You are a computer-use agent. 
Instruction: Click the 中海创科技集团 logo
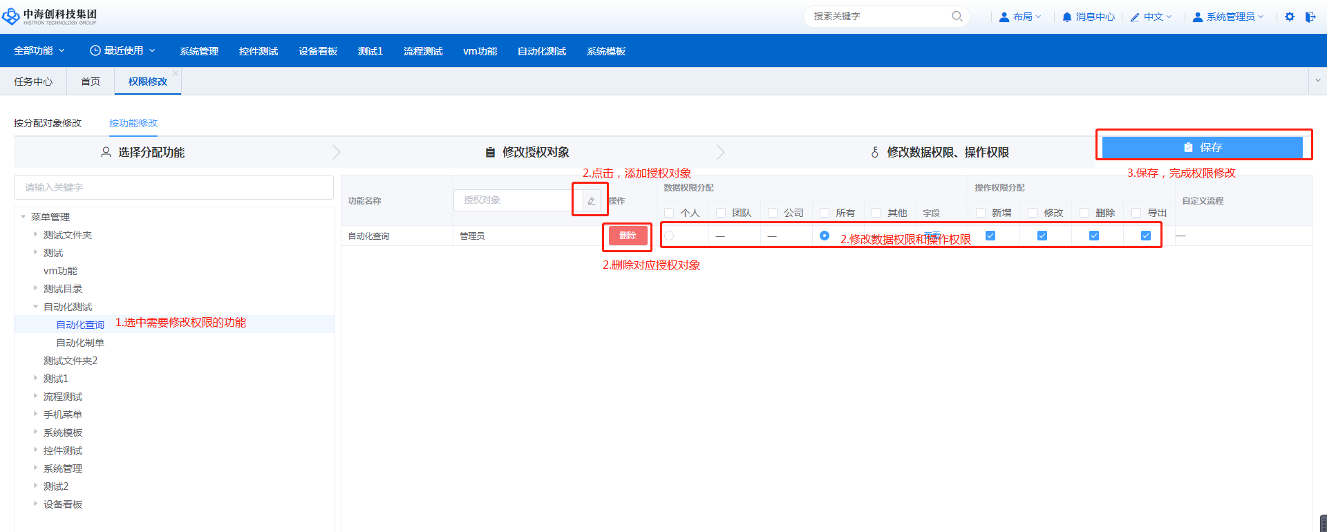point(50,17)
